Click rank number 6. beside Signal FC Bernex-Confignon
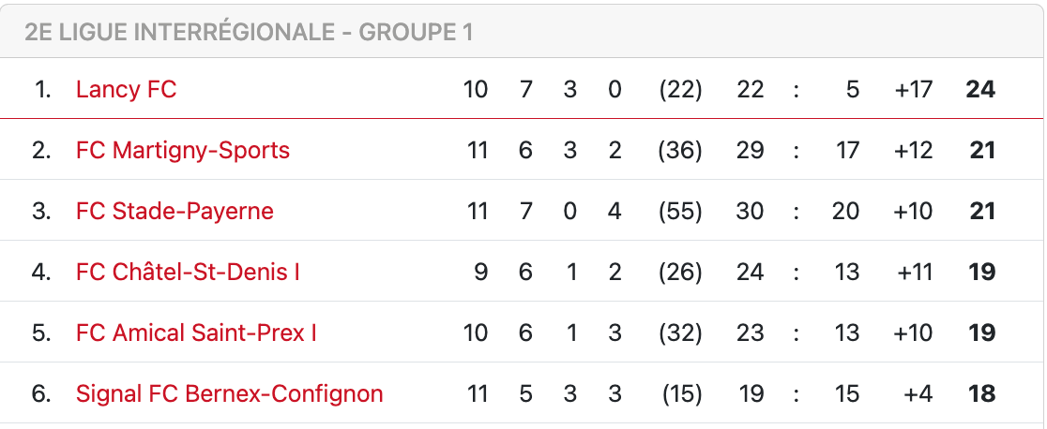The width and height of the screenshot is (1047, 429). [x=41, y=394]
